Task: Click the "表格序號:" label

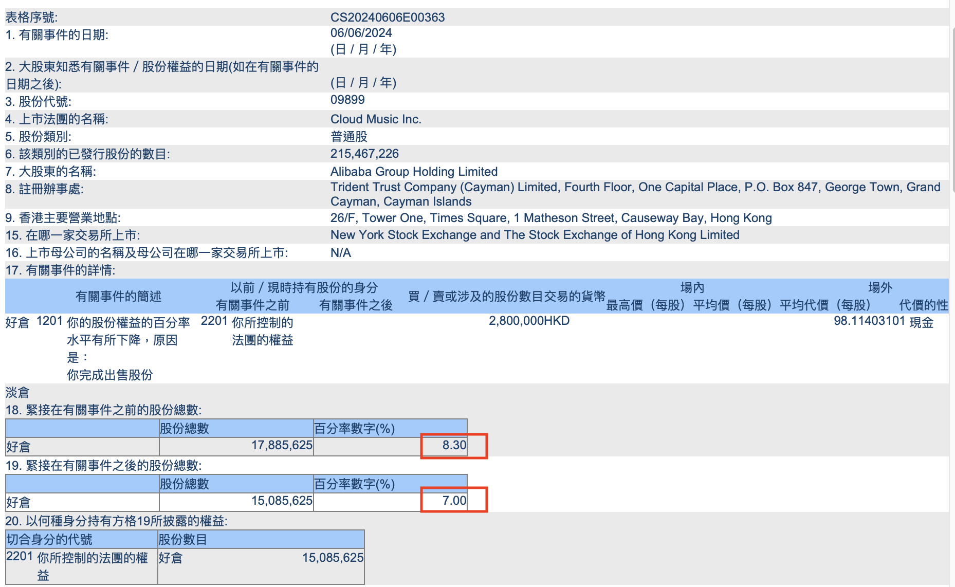Action: coord(31,17)
